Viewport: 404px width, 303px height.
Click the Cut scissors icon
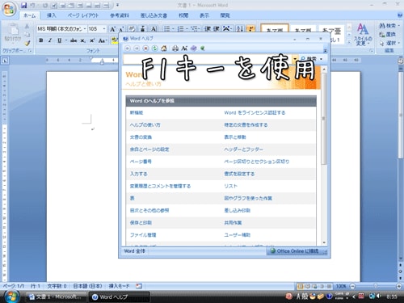[x=27, y=26]
